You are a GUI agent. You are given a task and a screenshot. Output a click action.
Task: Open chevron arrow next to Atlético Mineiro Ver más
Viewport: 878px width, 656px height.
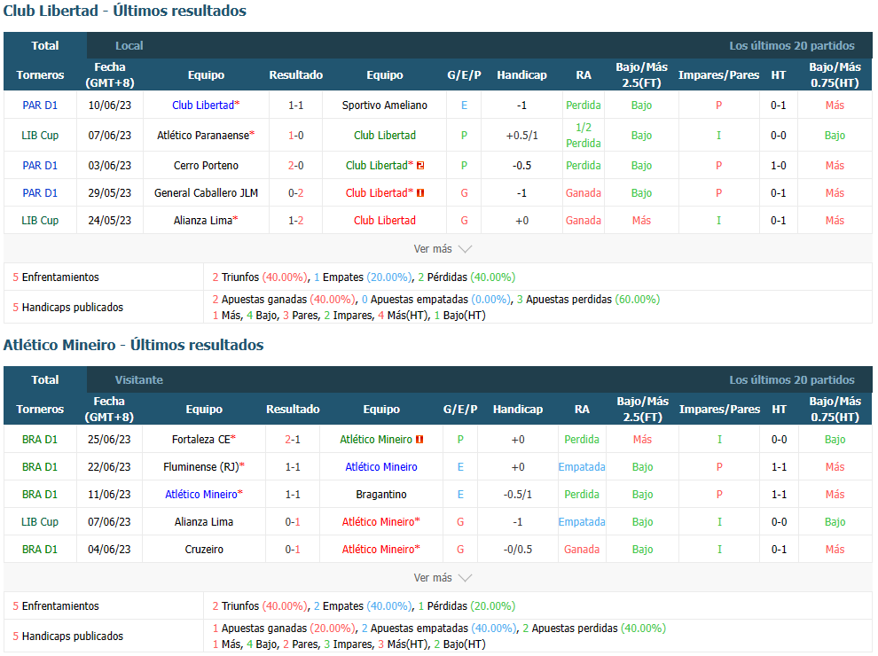pyautogui.click(x=466, y=578)
